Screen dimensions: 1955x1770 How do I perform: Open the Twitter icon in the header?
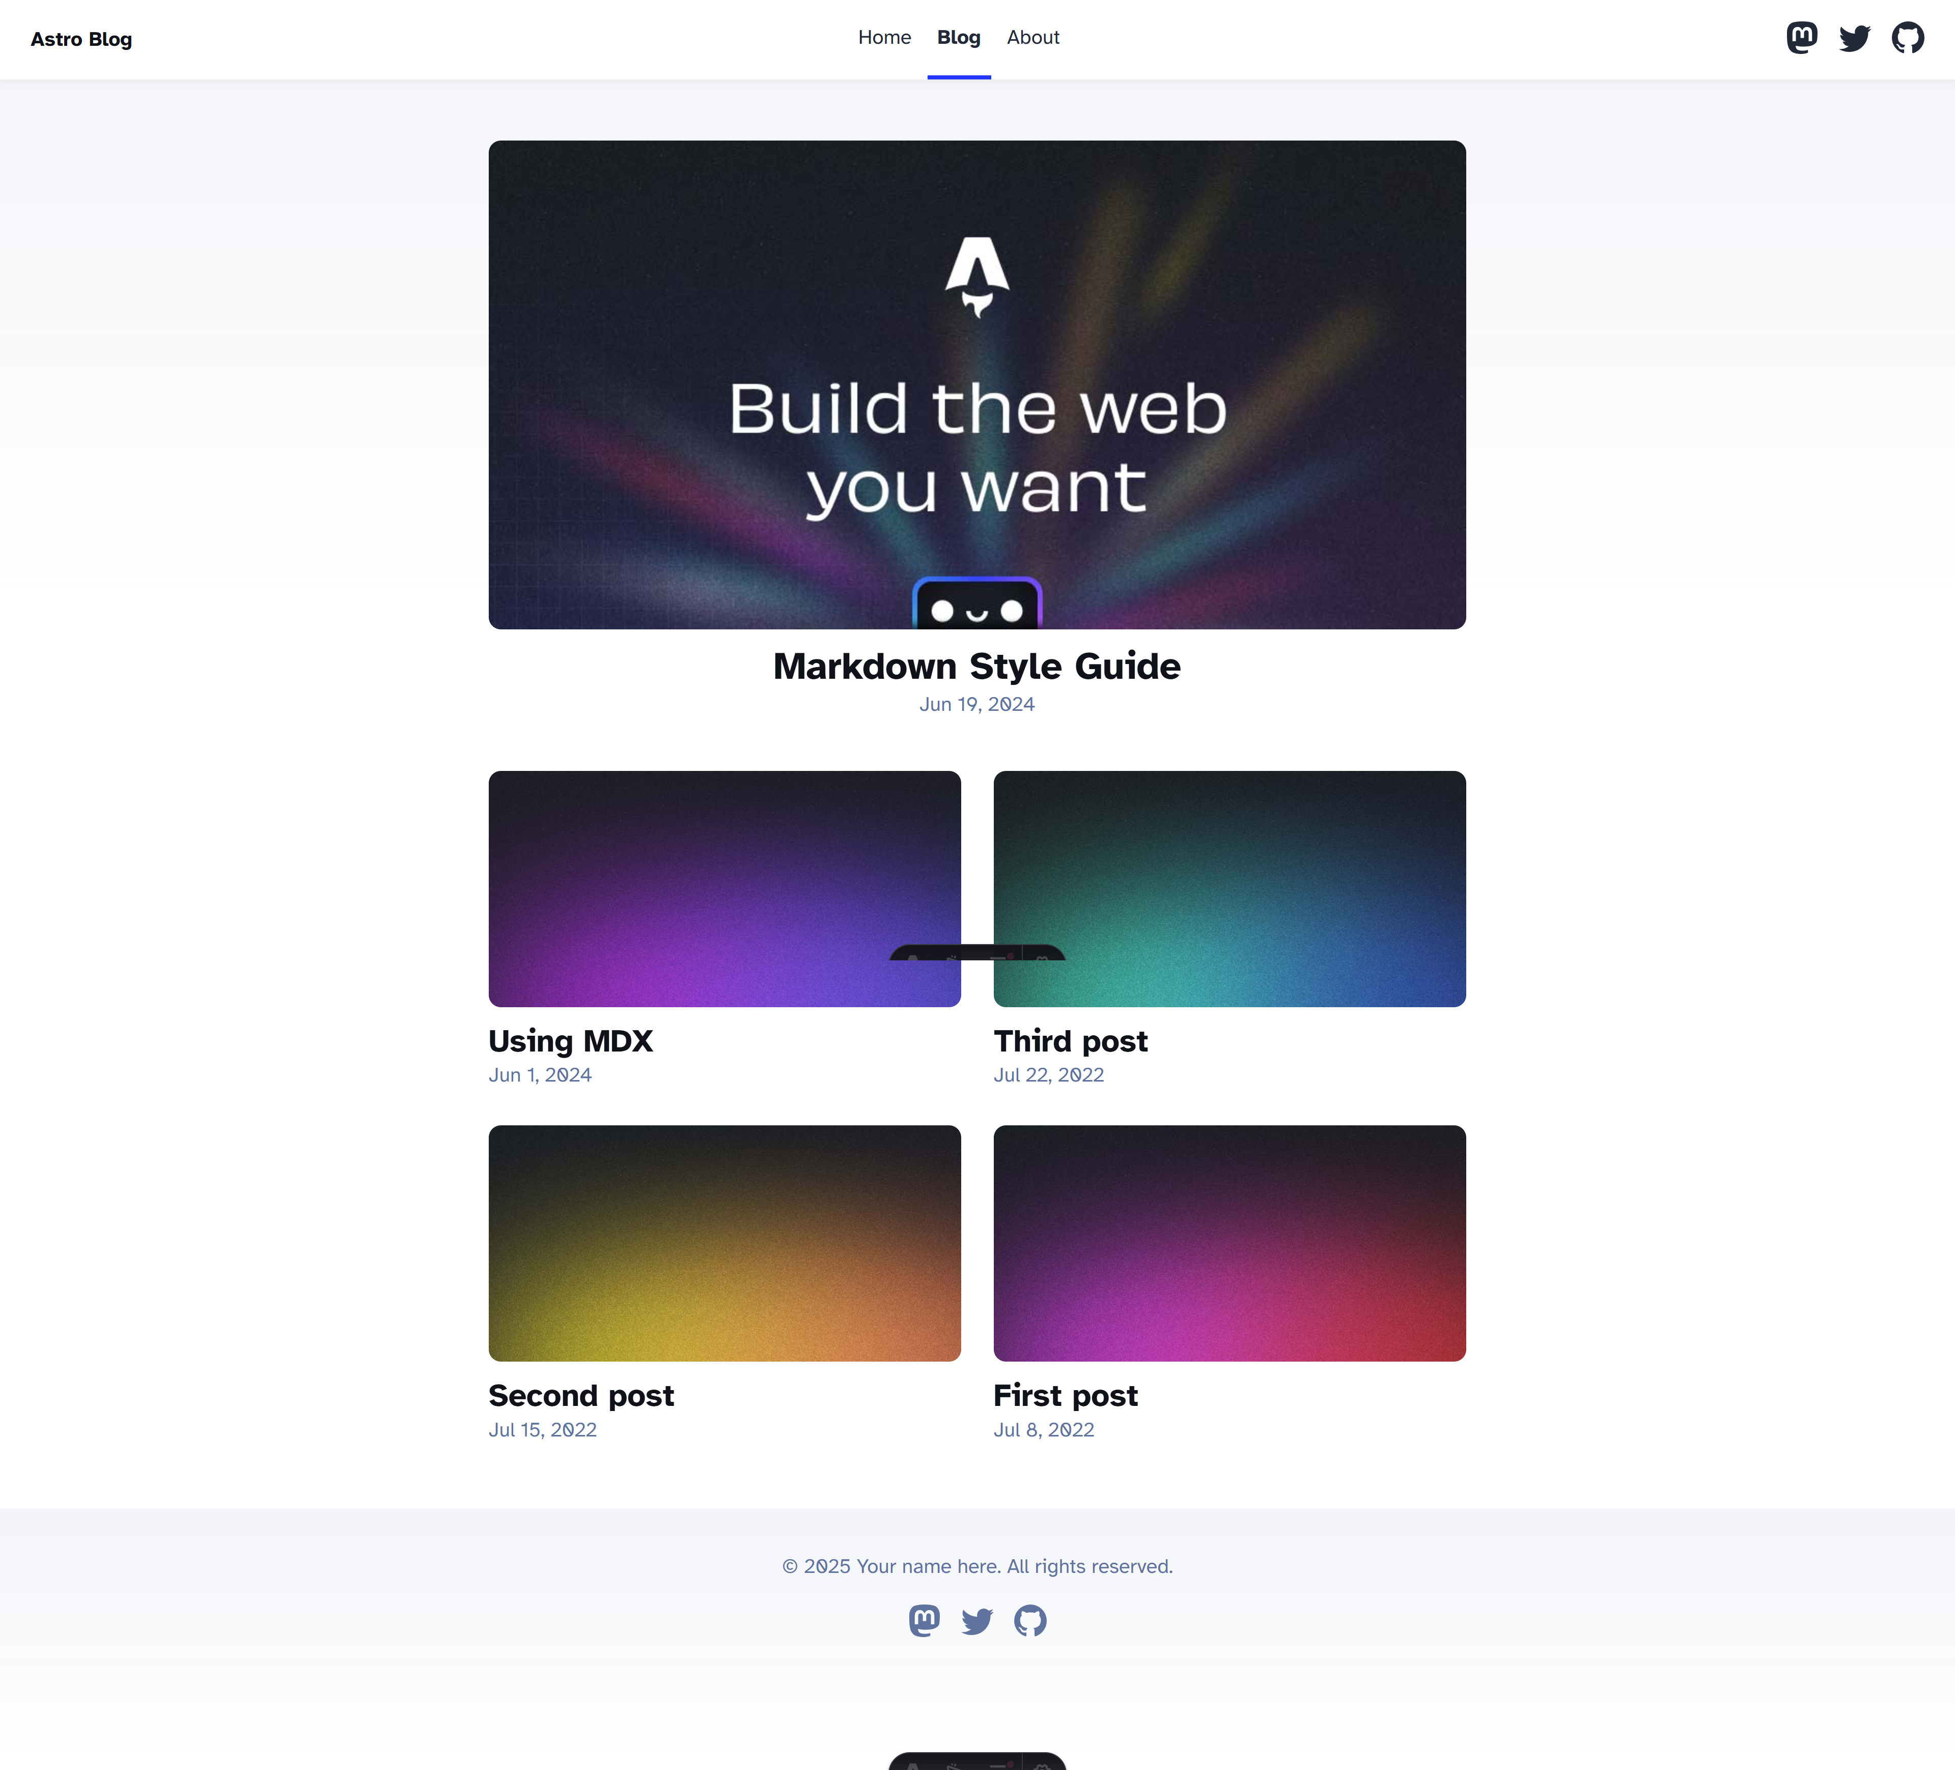pyautogui.click(x=1854, y=38)
